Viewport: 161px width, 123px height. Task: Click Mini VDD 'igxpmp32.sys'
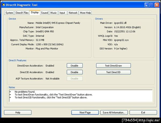pos(121,40)
